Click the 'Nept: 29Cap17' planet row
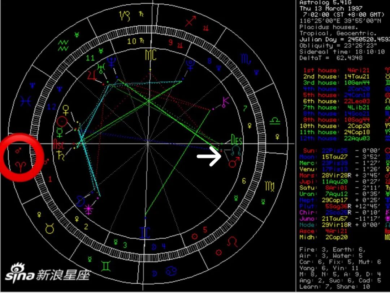 (340, 200)
